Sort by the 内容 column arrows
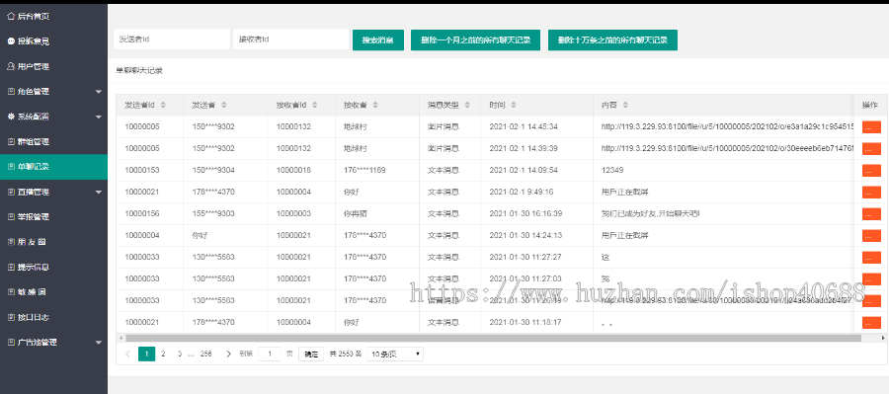The height and width of the screenshot is (394, 889). click(x=625, y=105)
